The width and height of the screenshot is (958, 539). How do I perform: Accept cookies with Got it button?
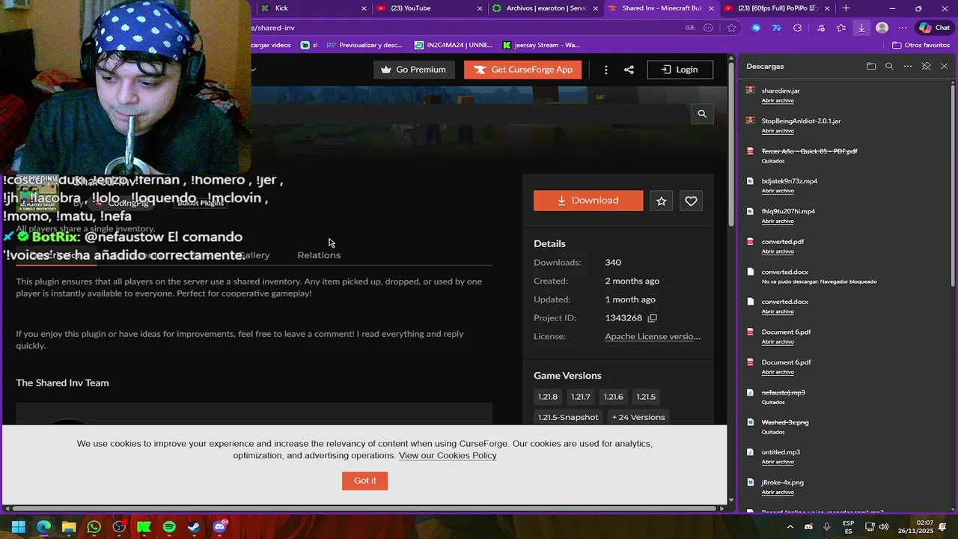[x=364, y=481]
